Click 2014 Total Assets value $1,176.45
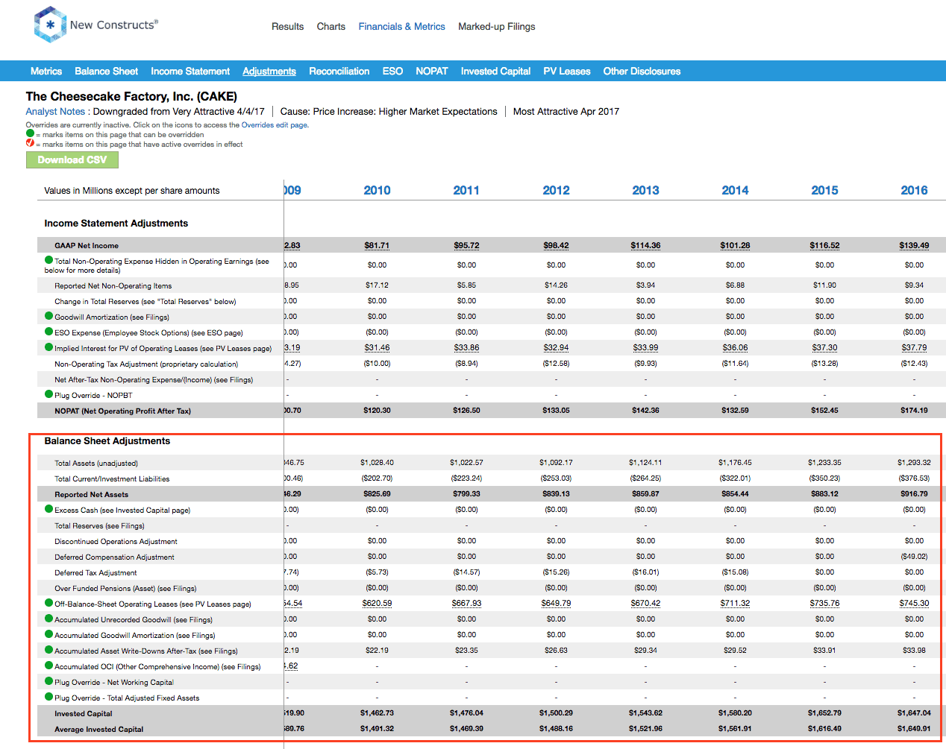The height and width of the screenshot is (749, 946). 735,462
